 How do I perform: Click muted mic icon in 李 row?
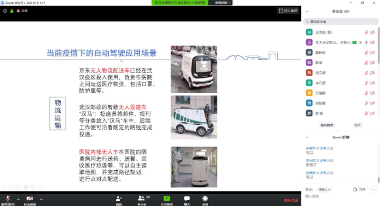tap(366, 83)
